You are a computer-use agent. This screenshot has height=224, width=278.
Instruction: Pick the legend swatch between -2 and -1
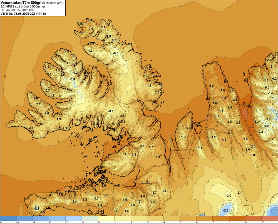(x=74, y=218)
